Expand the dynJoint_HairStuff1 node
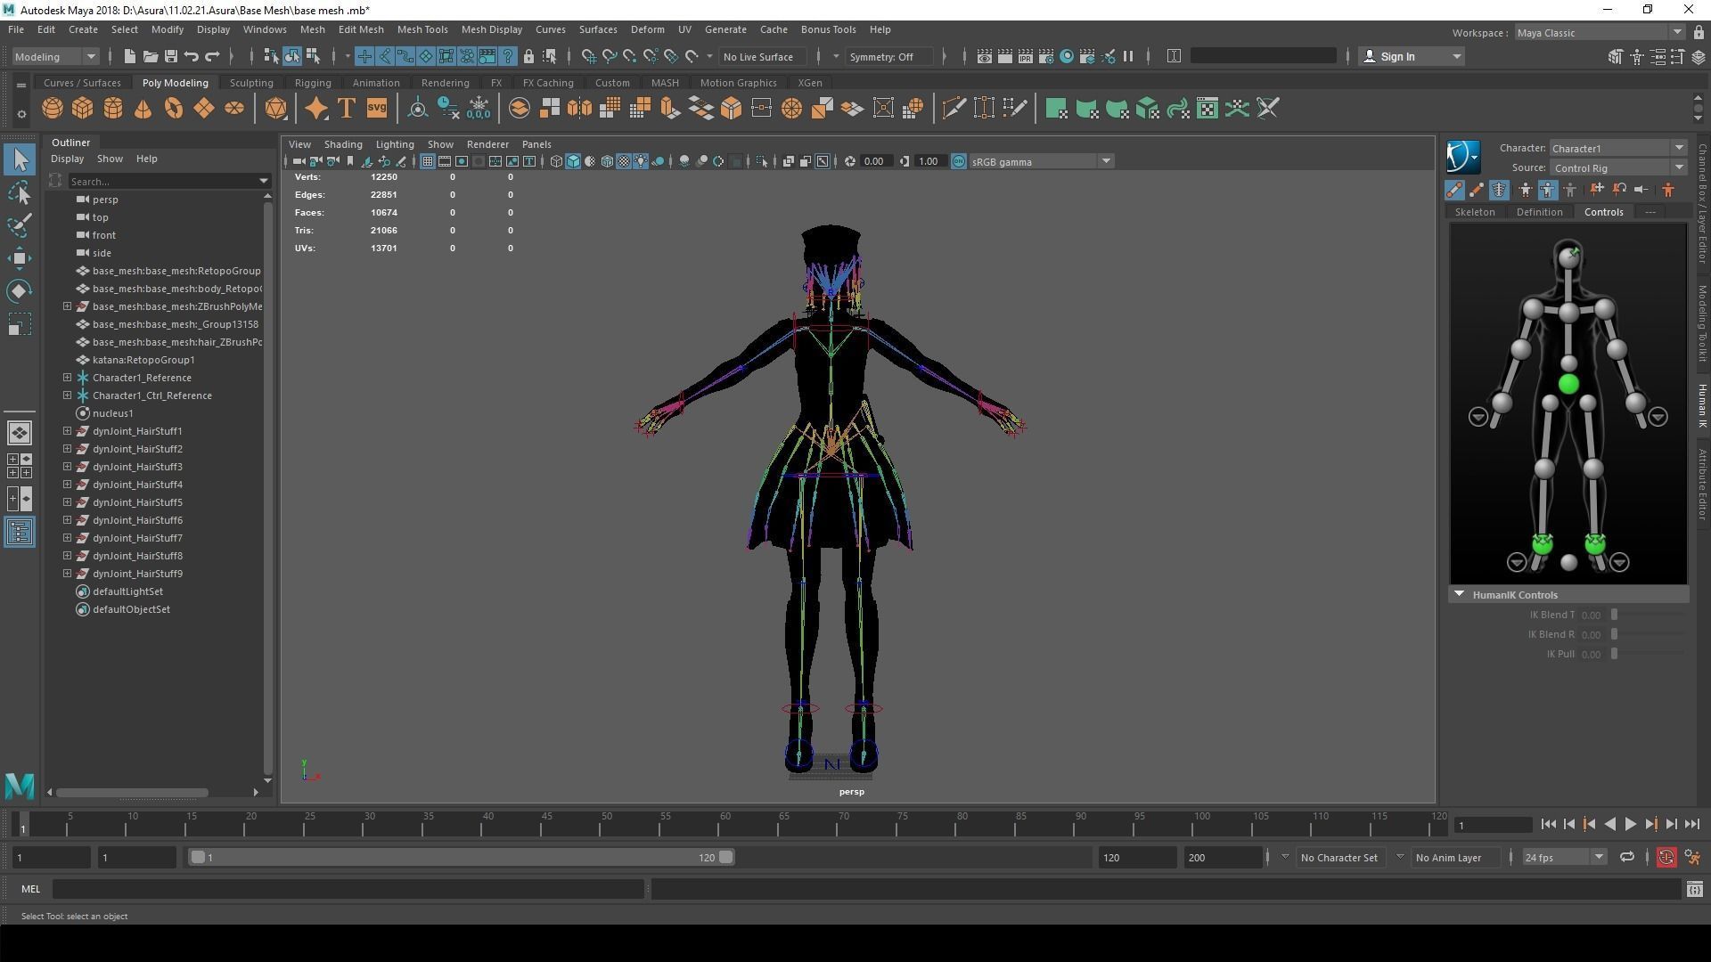The image size is (1711, 962). 67,431
